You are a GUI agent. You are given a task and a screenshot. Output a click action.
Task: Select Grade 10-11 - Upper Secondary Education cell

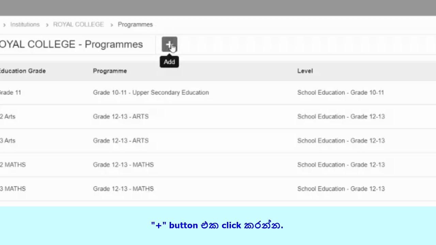coord(151,93)
